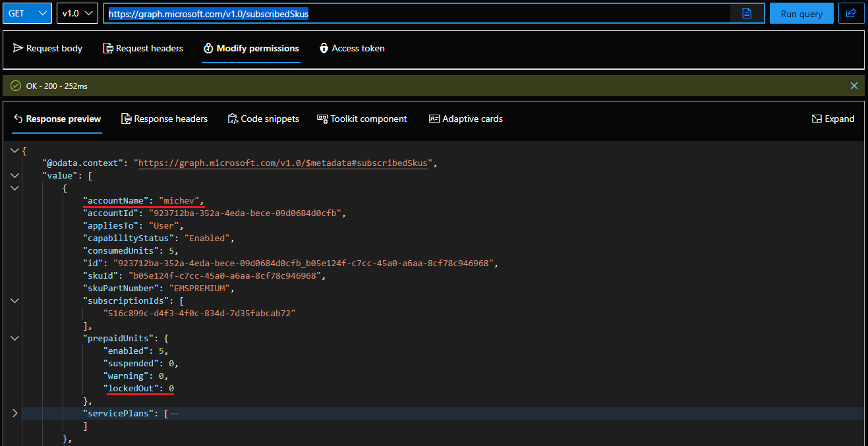868x446 pixels.
Task: Open the Request headers tab
Action: (143, 48)
